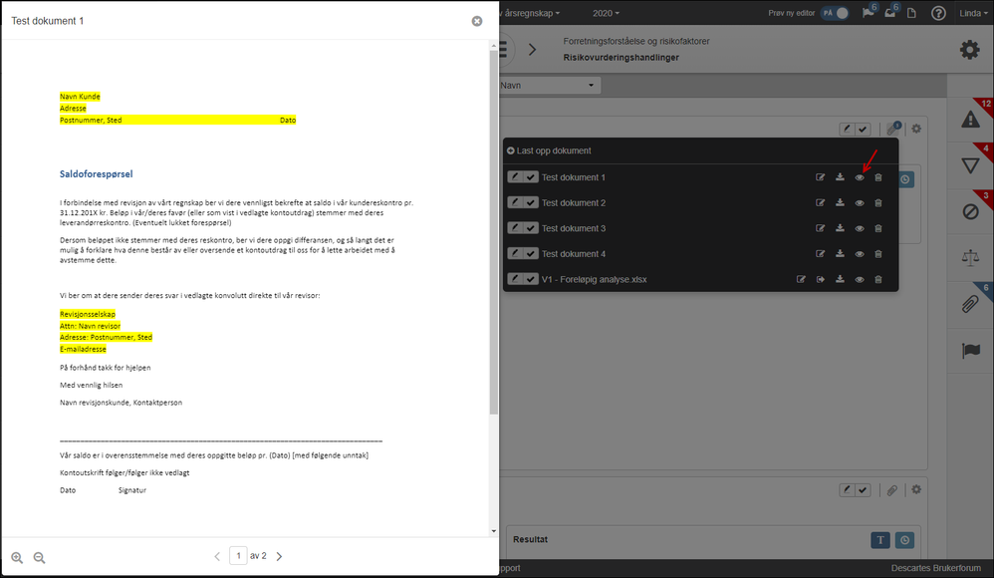
Task: Delete Test dokument 3
Action: coord(878,228)
